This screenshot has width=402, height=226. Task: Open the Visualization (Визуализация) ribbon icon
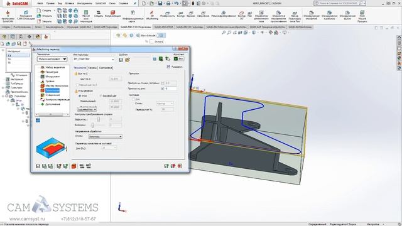tap(112, 14)
